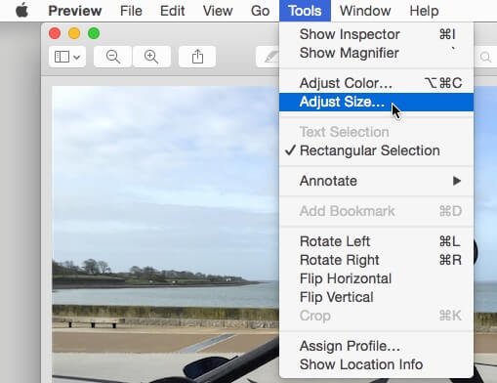The height and width of the screenshot is (383, 497).
Task: Open the Preview application menu
Action: [75, 11]
